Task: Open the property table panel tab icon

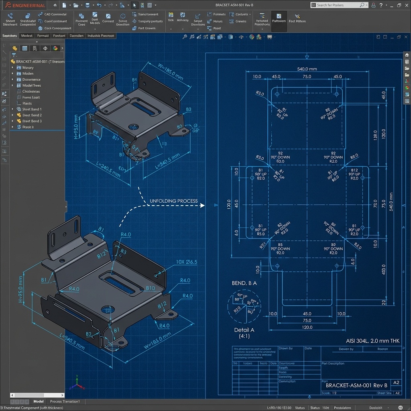Action: (24, 48)
